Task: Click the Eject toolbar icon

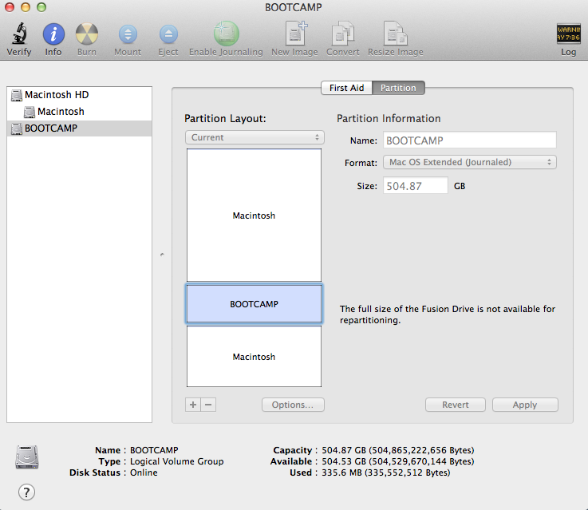Action: [168, 34]
